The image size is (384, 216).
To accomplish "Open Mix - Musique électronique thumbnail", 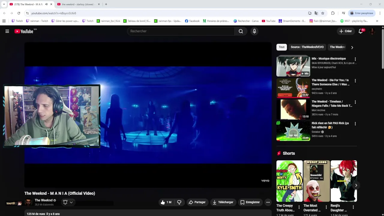I will point(293,66).
